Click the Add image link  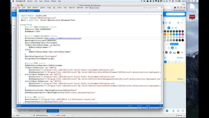tap(180, 58)
